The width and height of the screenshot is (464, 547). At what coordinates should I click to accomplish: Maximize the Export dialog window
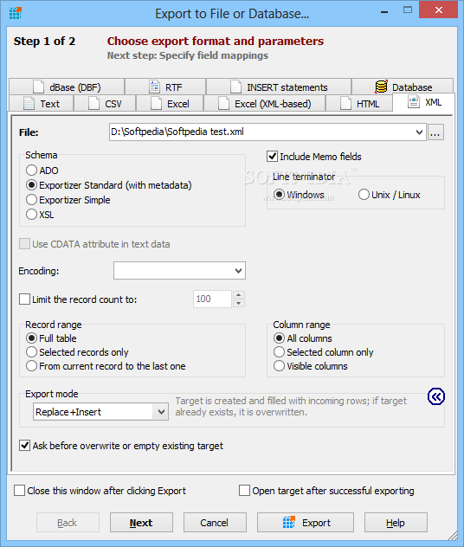tap(408, 10)
